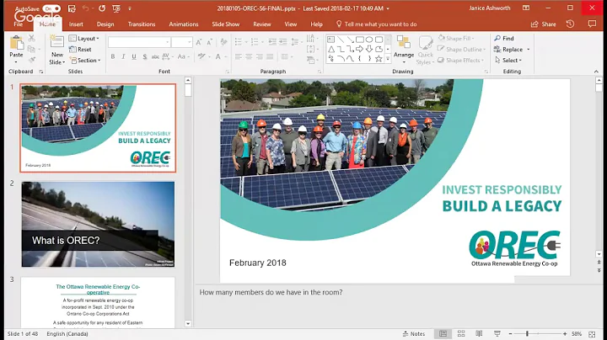Open the Animations tab
The image size is (607, 340).
click(184, 24)
